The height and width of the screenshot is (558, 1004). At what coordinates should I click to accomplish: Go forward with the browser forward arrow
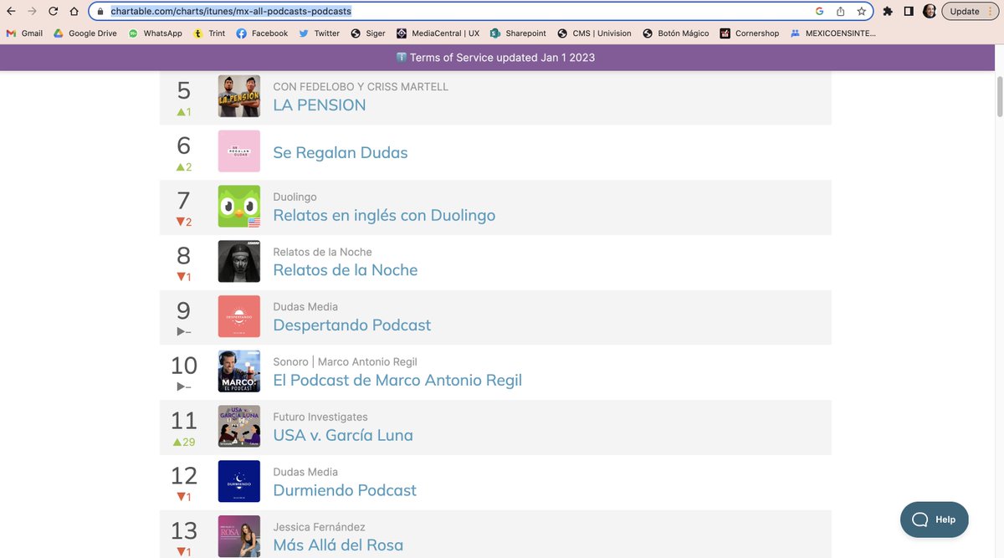[32, 12]
